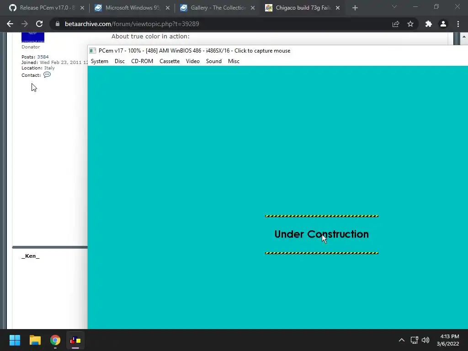468x351 pixels.
Task: Open the System menu in PCem
Action: pos(99,61)
